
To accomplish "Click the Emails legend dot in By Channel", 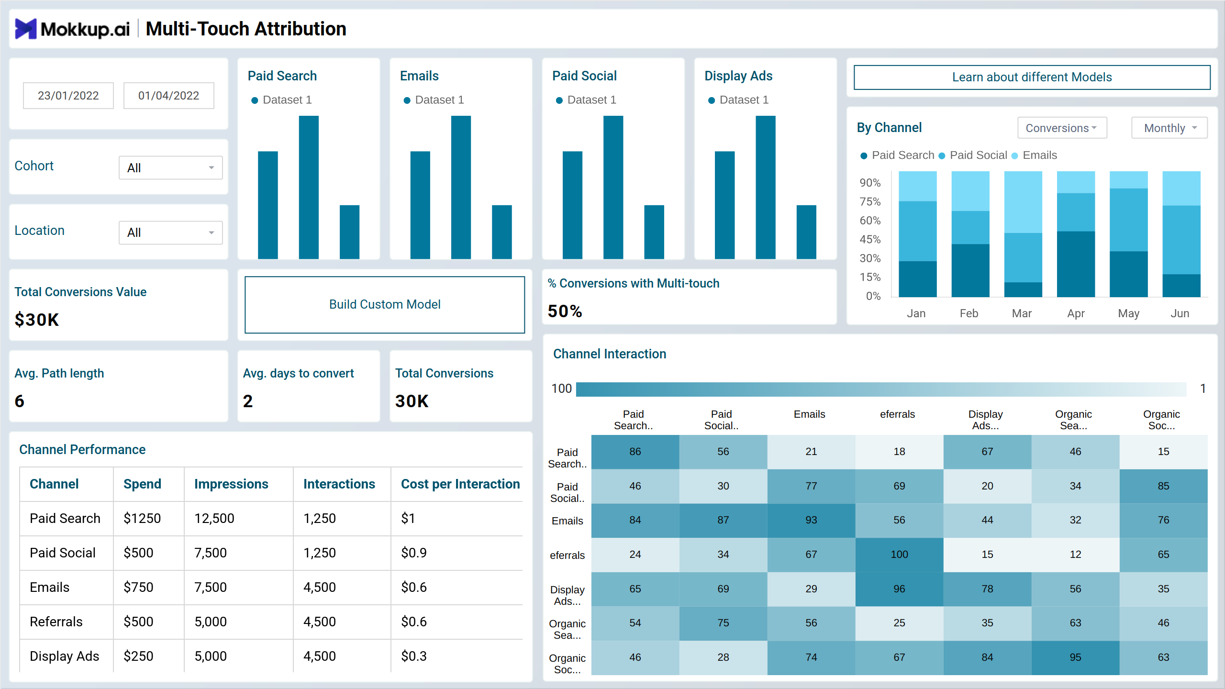I will tap(1014, 156).
